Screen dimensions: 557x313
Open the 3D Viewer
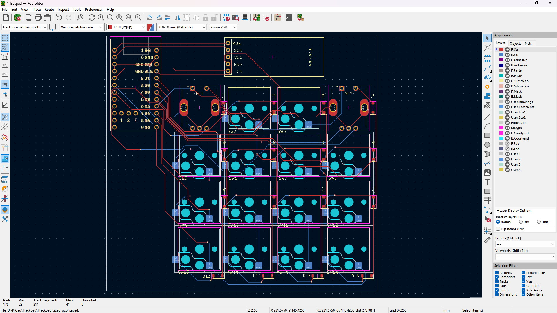(x=245, y=17)
